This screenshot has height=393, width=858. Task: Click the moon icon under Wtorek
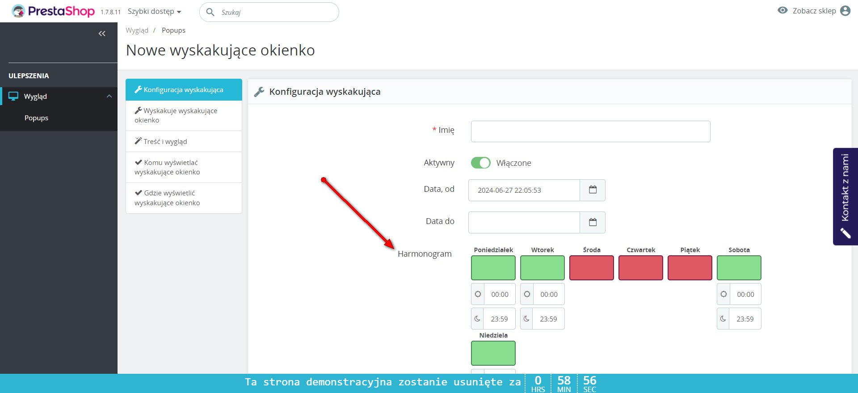(x=527, y=319)
